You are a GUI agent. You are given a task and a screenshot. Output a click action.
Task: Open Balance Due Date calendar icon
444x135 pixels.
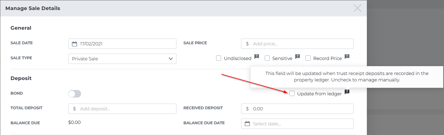coord(247,124)
